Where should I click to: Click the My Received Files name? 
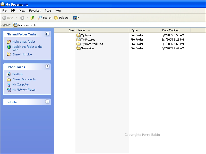(x=92, y=44)
